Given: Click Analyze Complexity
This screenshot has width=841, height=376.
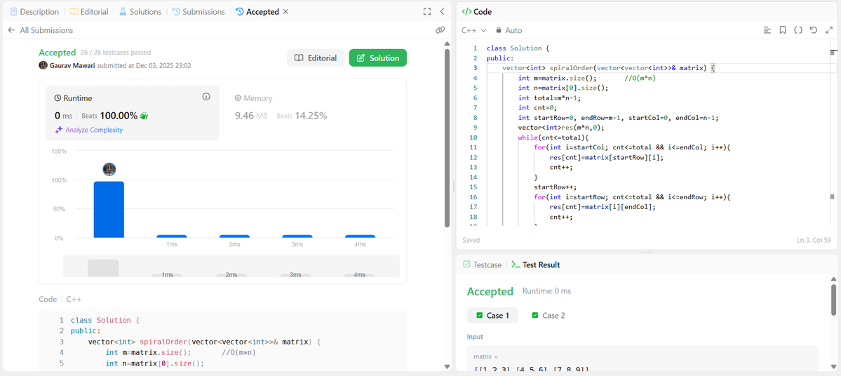Looking at the screenshot, I should pyautogui.click(x=88, y=130).
